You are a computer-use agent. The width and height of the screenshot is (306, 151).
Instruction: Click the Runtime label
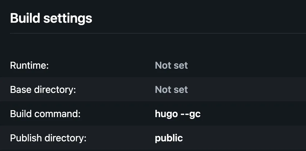click(29, 65)
